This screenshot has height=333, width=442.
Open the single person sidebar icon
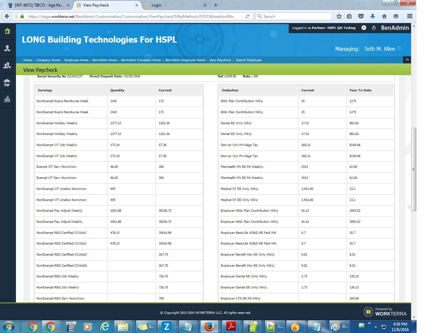(x=7, y=48)
